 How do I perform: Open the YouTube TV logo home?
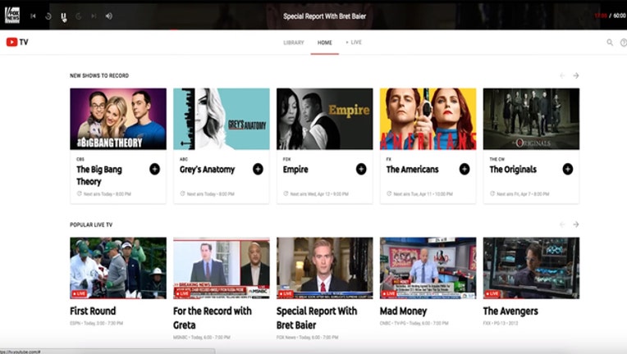(x=17, y=42)
